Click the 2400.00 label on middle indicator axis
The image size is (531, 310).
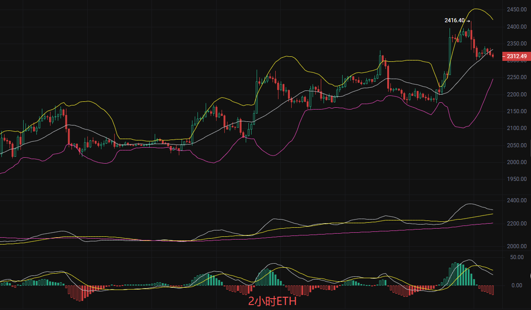(x=518, y=200)
